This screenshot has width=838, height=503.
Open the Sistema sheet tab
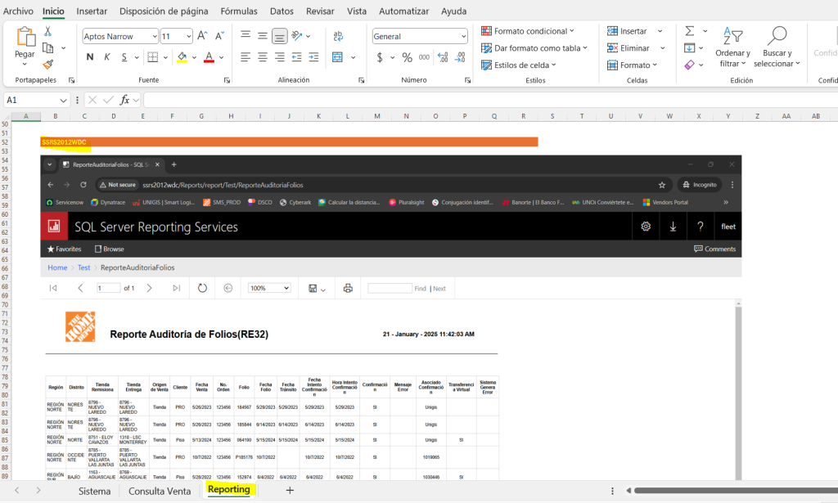point(95,492)
